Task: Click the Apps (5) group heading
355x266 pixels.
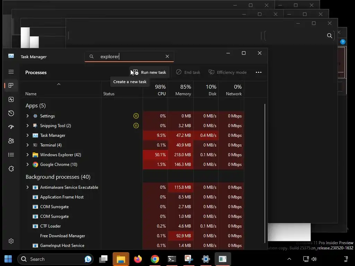Action: tap(36, 106)
